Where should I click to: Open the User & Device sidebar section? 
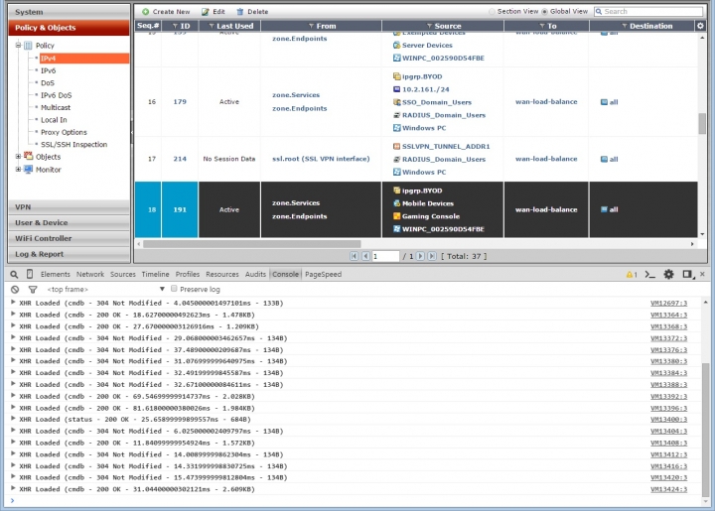(69, 222)
